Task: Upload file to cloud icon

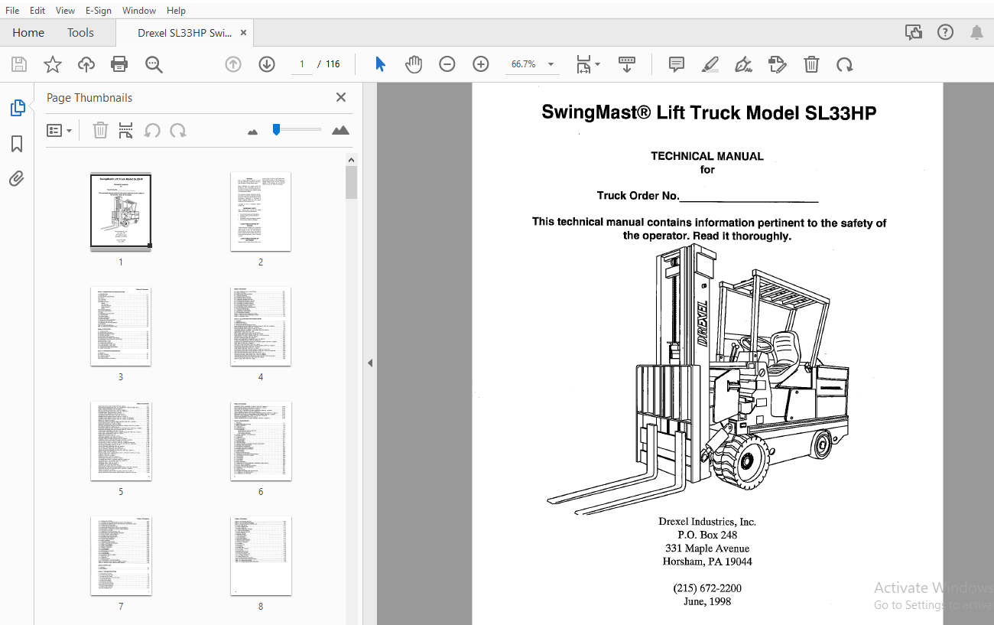Action: click(x=86, y=64)
